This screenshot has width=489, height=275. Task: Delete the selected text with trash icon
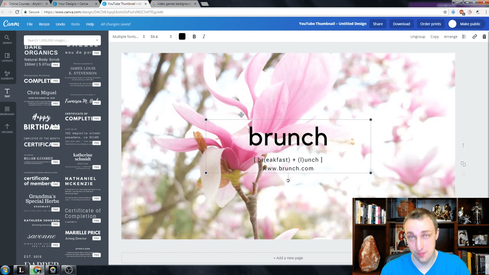[484, 36]
